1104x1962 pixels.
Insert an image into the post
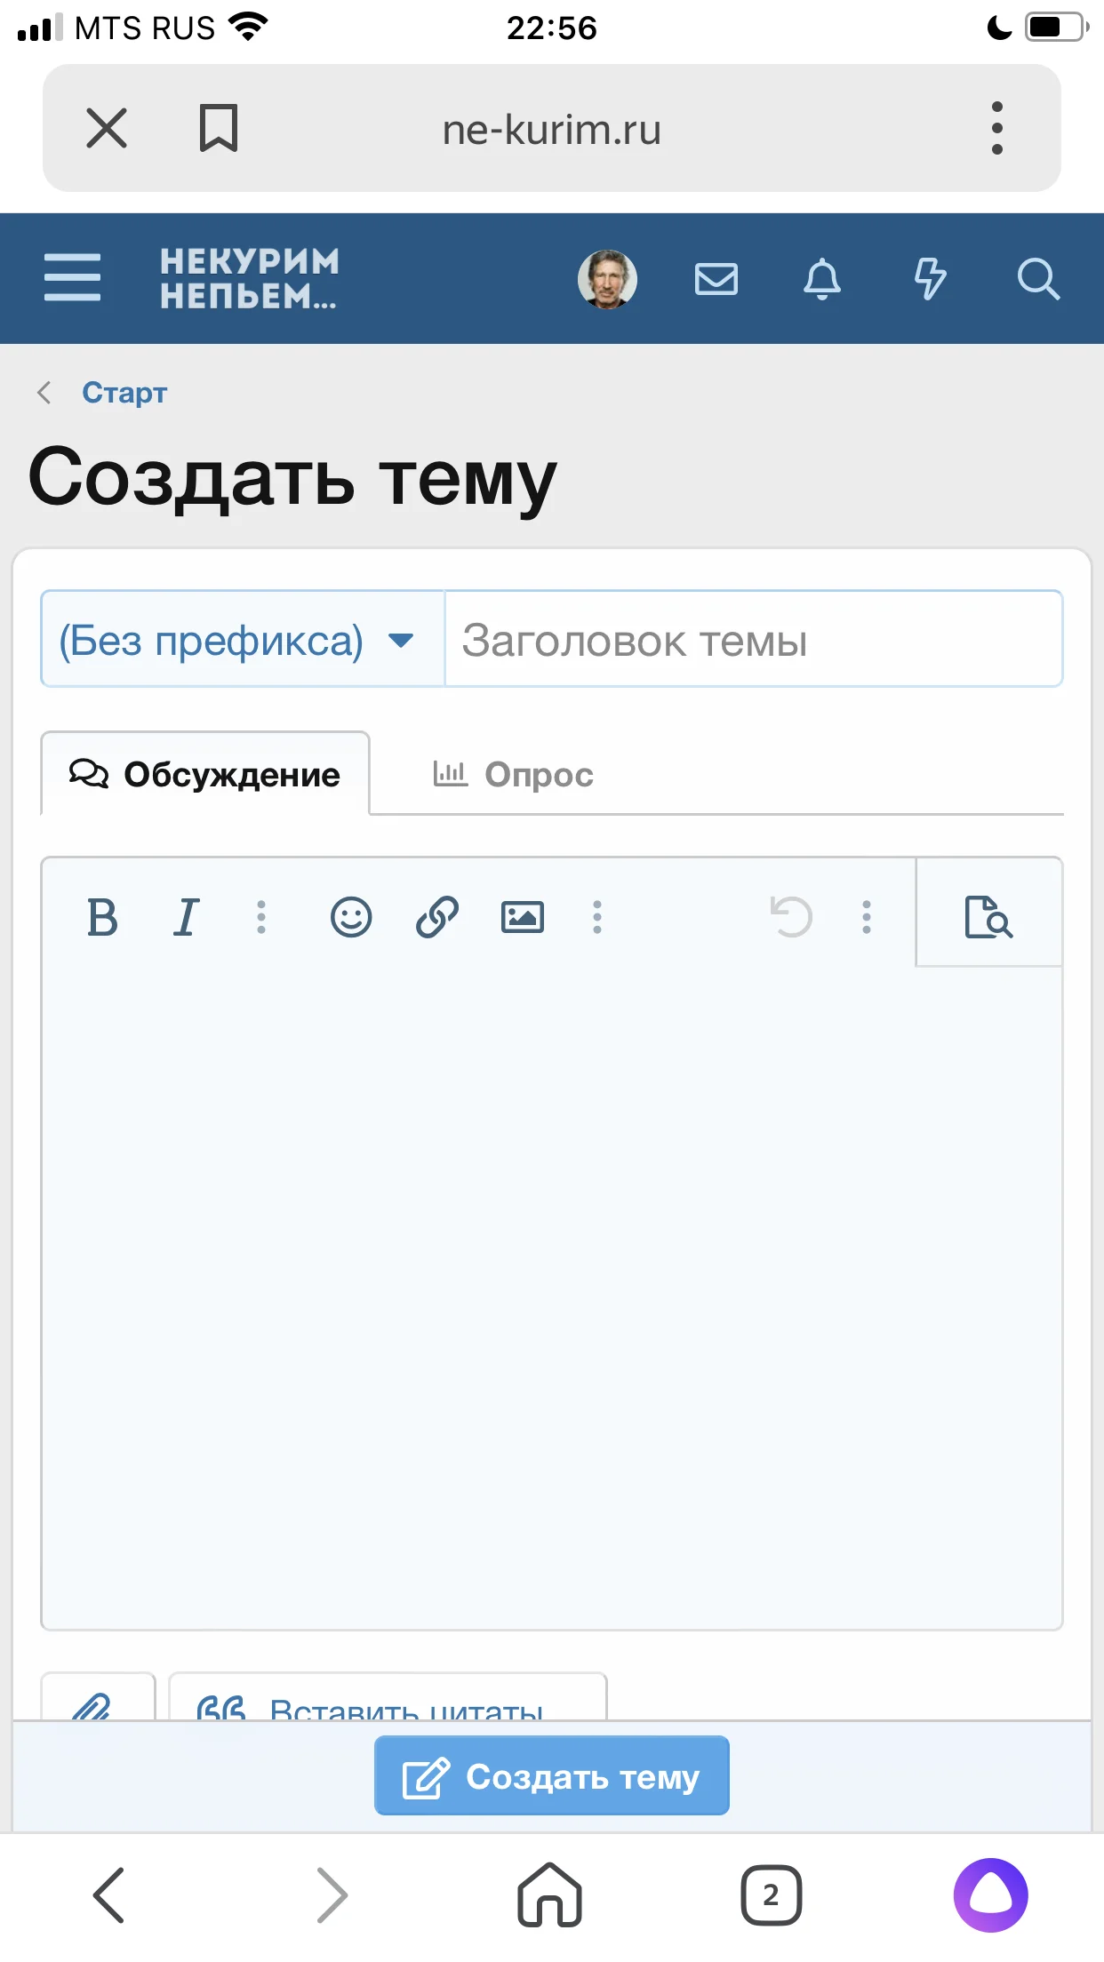(x=523, y=917)
